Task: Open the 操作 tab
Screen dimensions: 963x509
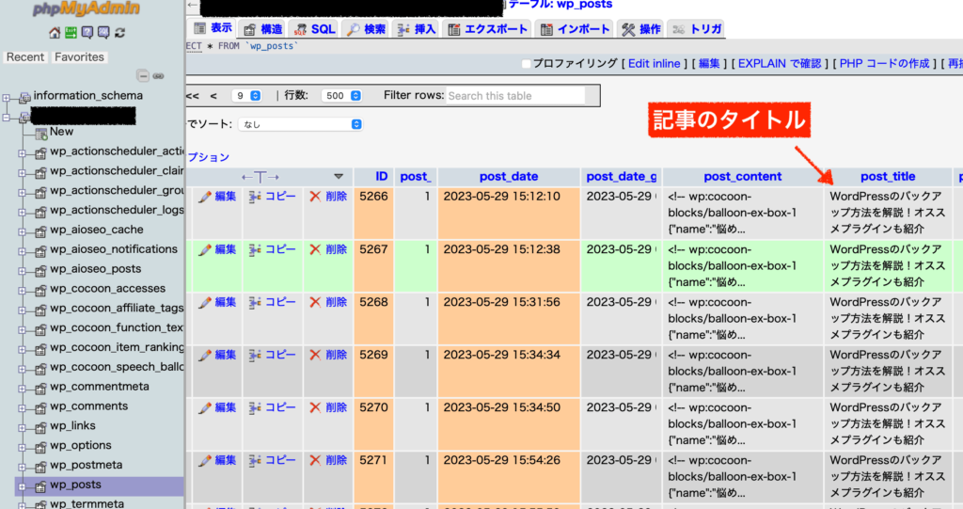Action: click(x=640, y=29)
